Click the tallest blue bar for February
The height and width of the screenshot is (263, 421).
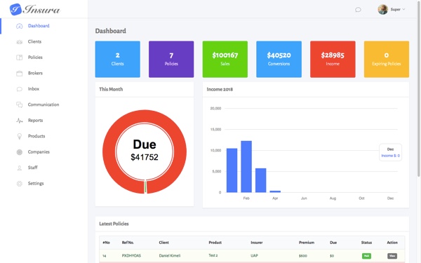coord(246,167)
